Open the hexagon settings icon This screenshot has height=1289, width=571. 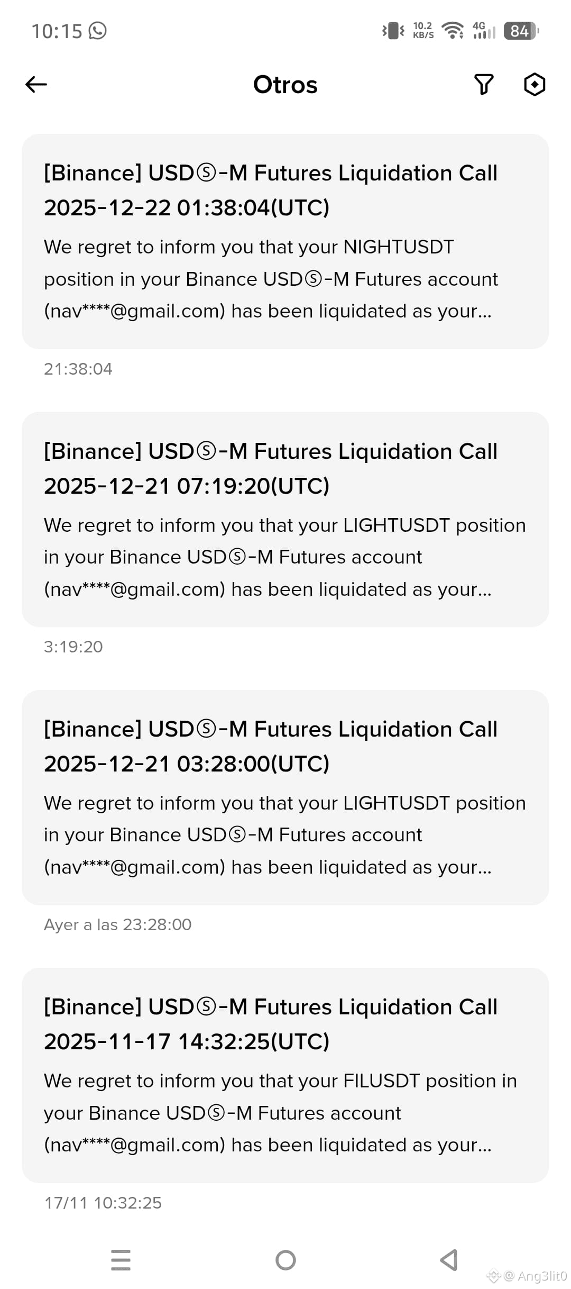[535, 84]
